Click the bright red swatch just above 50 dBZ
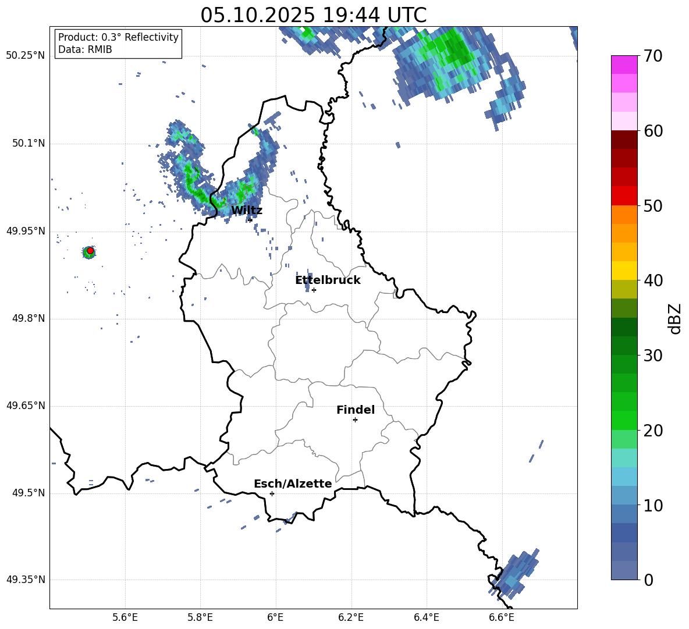 [x=624, y=196]
